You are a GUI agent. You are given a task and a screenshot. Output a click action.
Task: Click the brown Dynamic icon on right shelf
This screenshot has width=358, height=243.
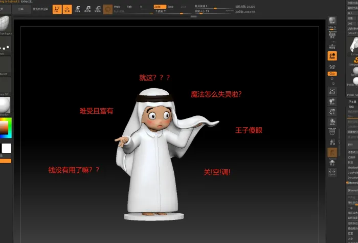tap(332, 153)
